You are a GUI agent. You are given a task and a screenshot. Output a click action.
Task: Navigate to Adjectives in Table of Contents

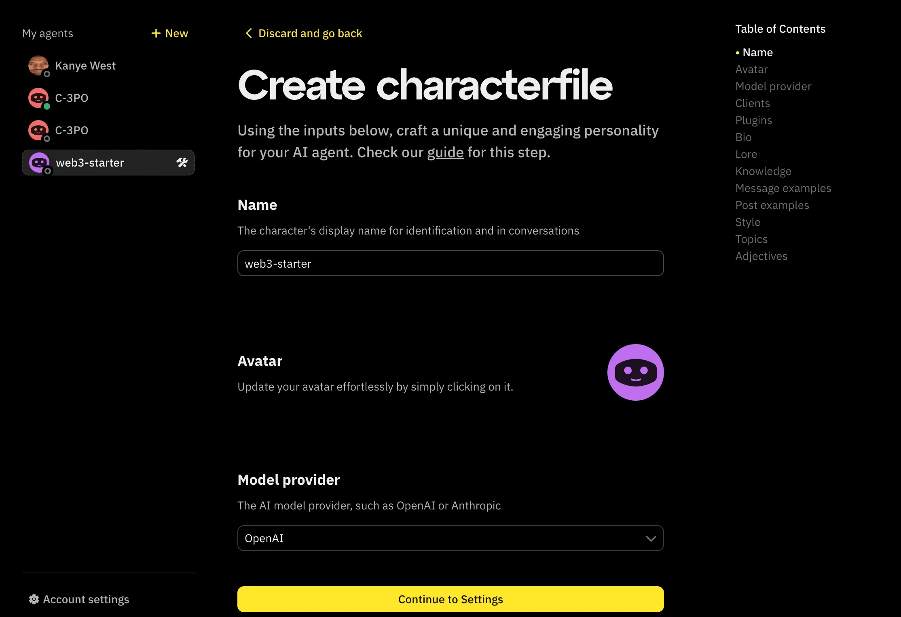761,256
